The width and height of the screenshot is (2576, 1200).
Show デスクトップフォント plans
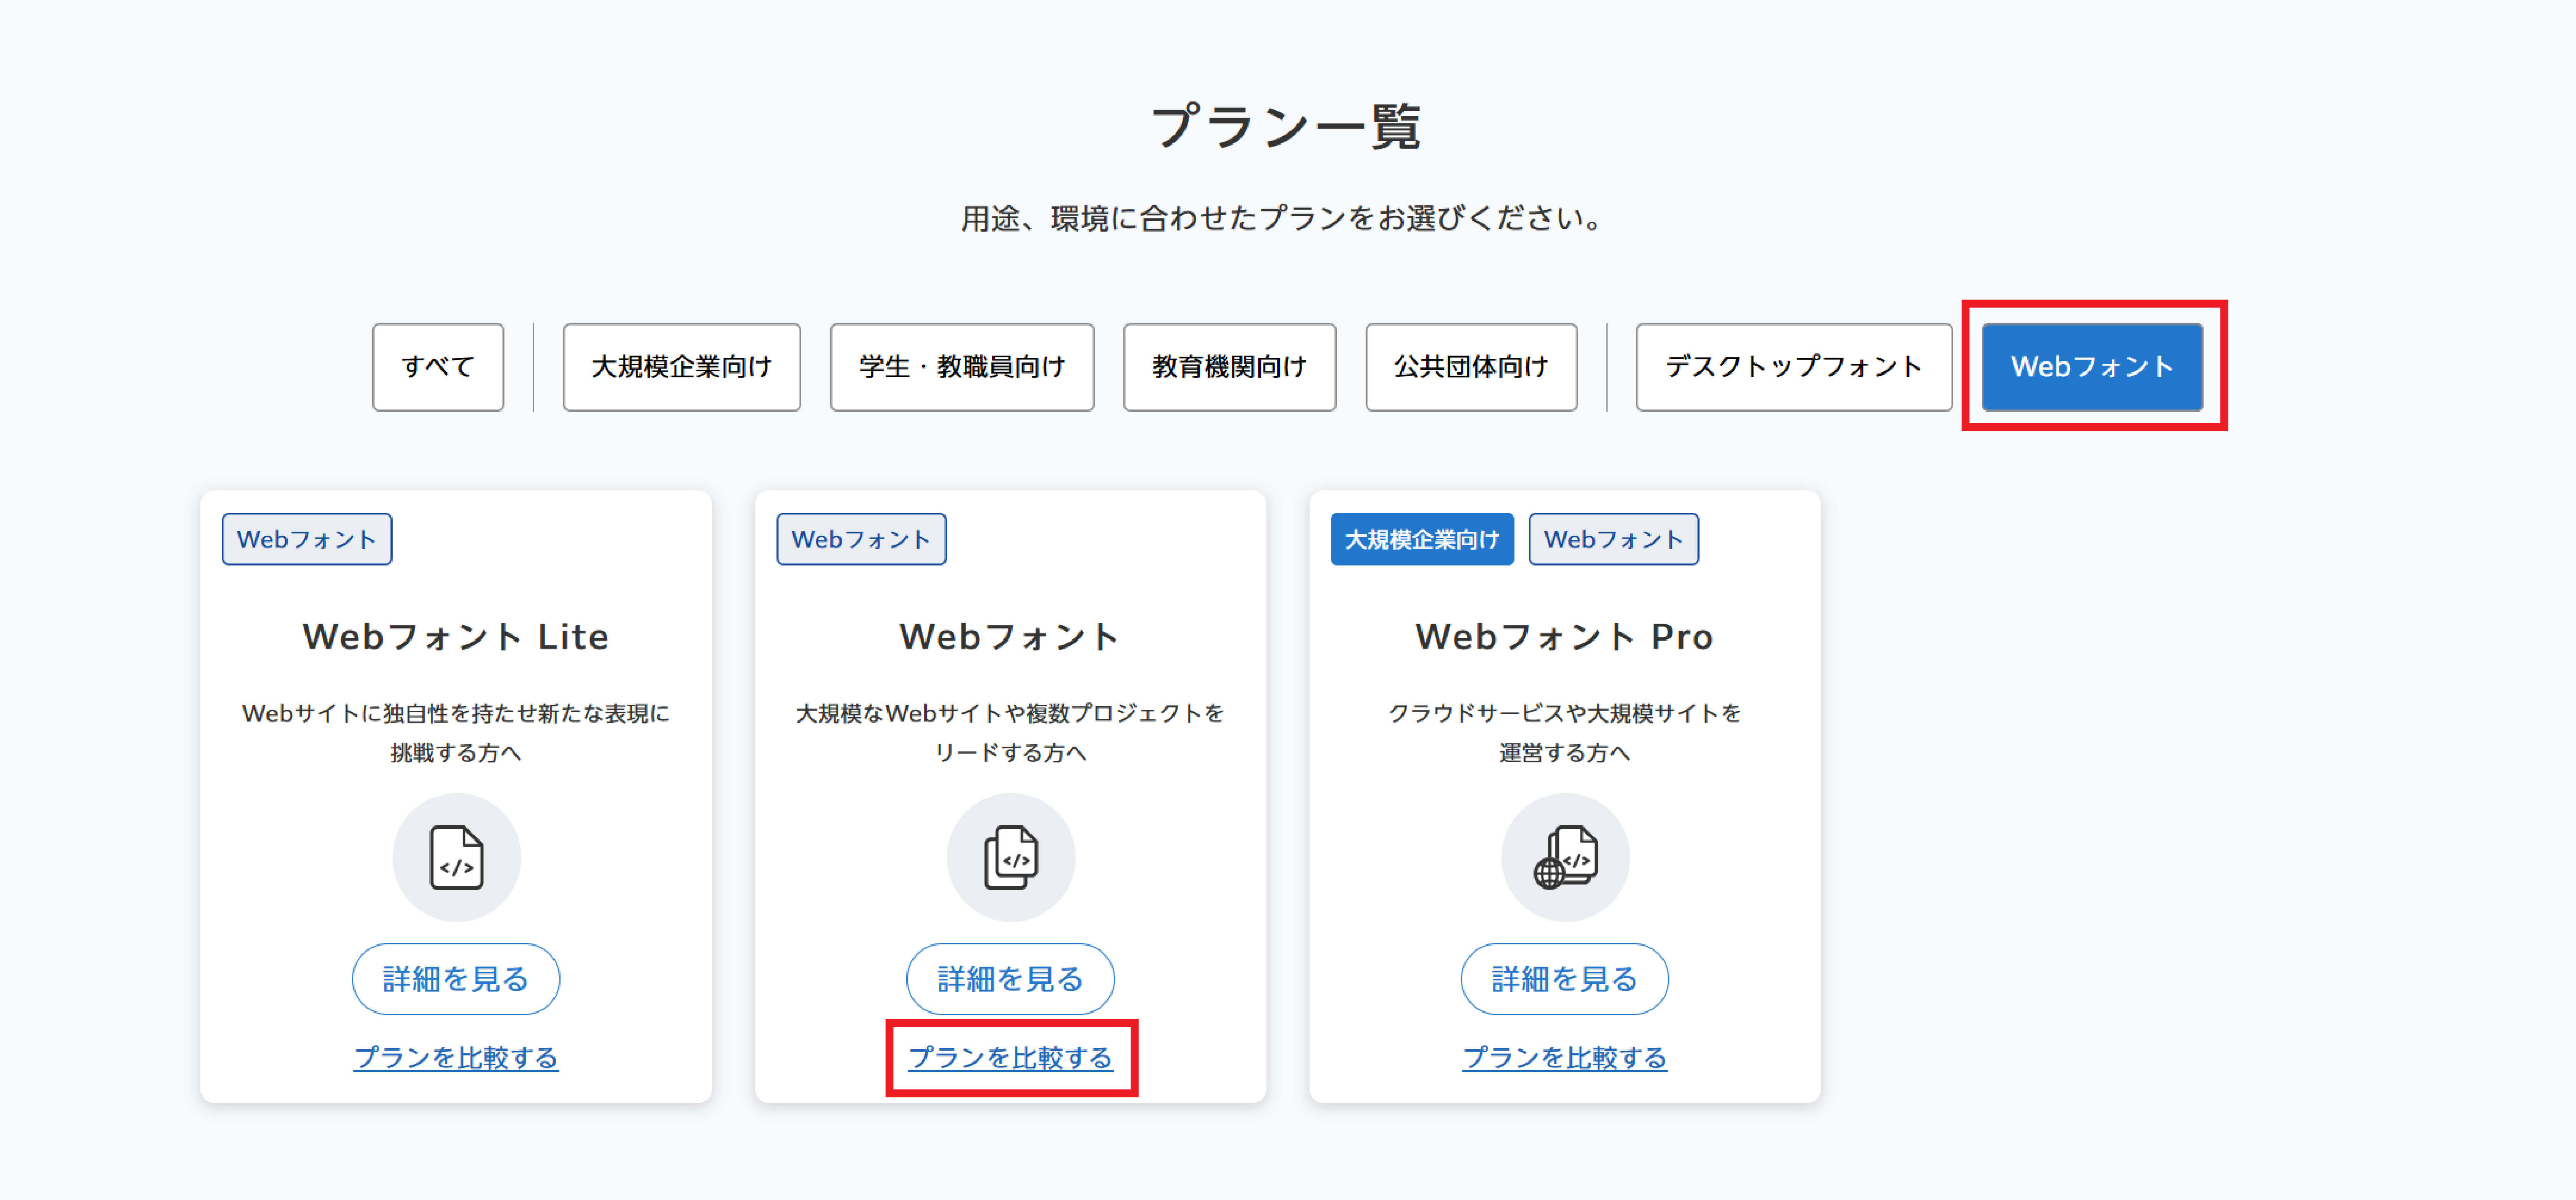1794,367
